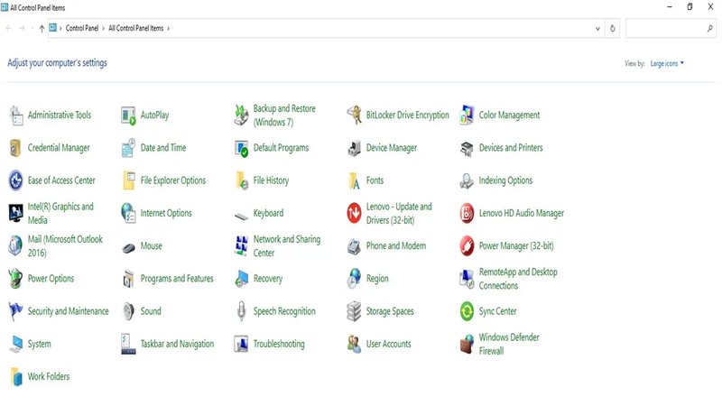Open the BitLocker Drive Encryption icon

tap(354, 115)
